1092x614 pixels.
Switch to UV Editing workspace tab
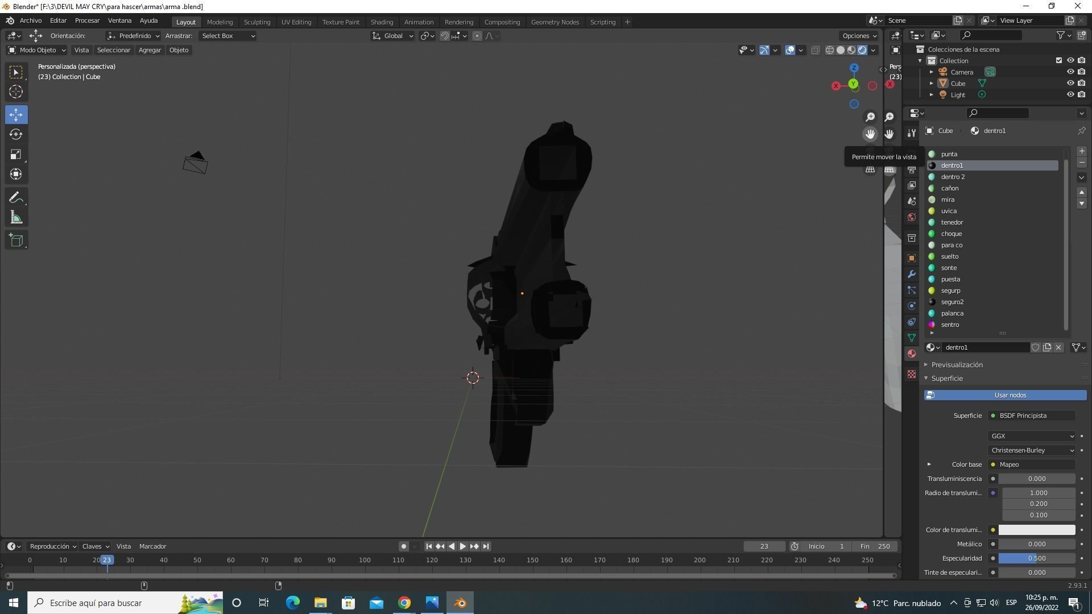tap(296, 22)
